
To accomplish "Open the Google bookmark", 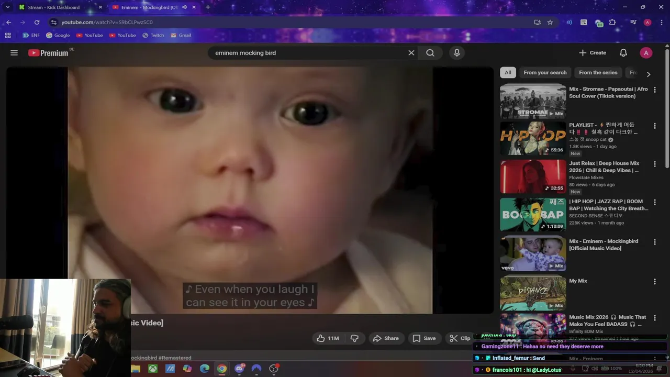I will [x=58, y=36].
